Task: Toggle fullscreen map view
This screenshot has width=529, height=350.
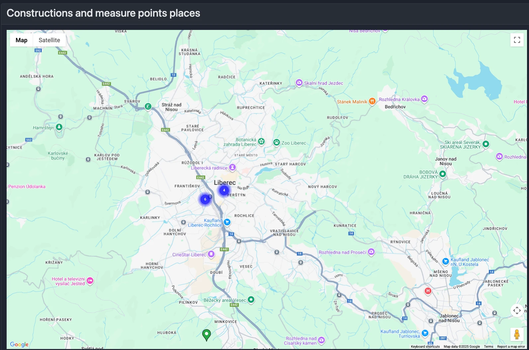Action: coord(517,40)
